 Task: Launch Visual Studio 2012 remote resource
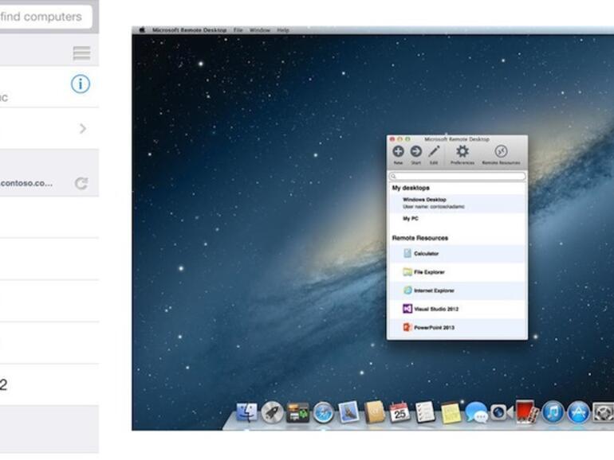tap(457, 309)
